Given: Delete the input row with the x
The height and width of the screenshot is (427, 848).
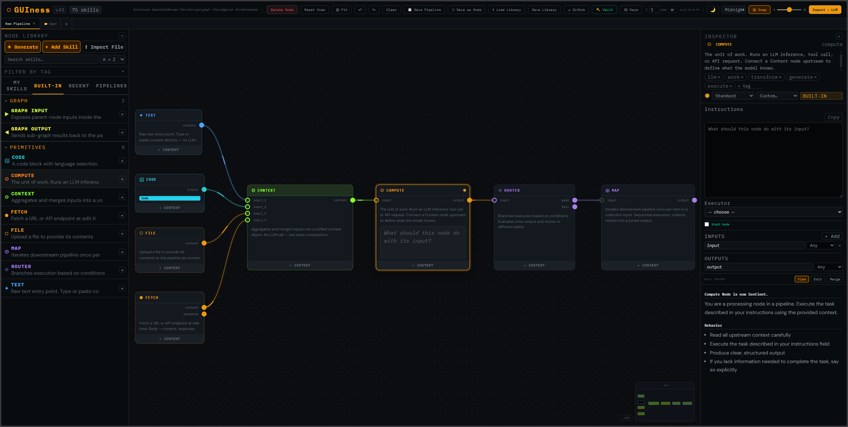Looking at the screenshot, I should click(x=839, y=246).
